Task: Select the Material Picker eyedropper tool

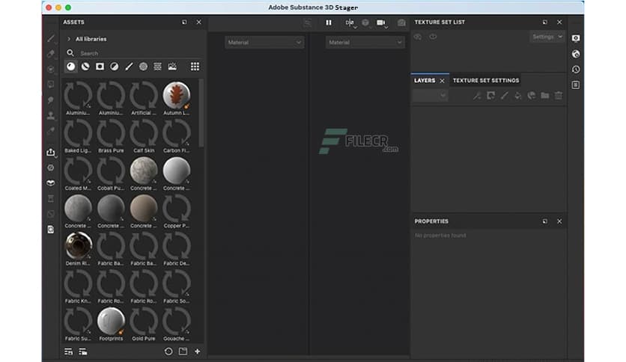Action: (x=51, y=131)
